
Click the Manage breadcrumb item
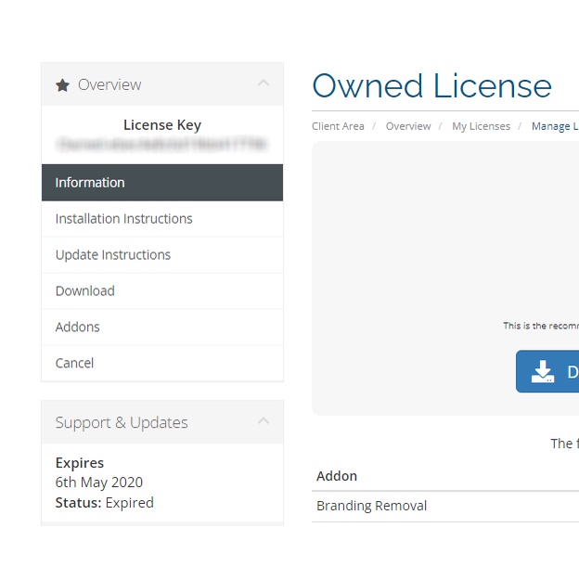tap(554, 126)
